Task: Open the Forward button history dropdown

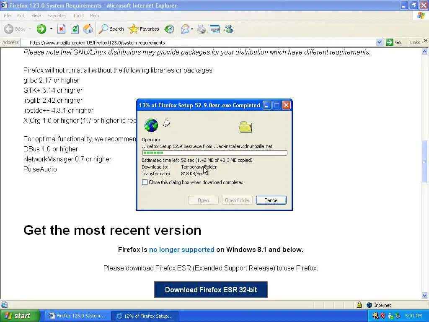Action: coord(51,29)
